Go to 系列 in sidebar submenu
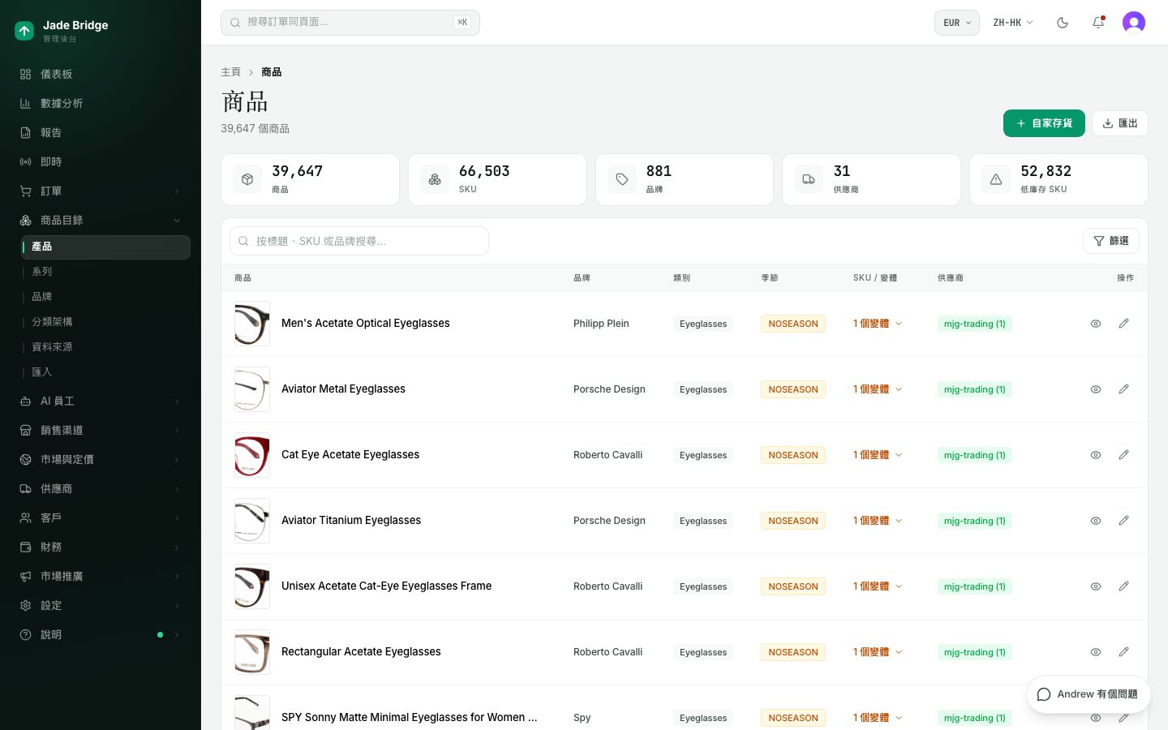Image resolution: width=1168 pixels, height=730 pixels. coord(105,272)
